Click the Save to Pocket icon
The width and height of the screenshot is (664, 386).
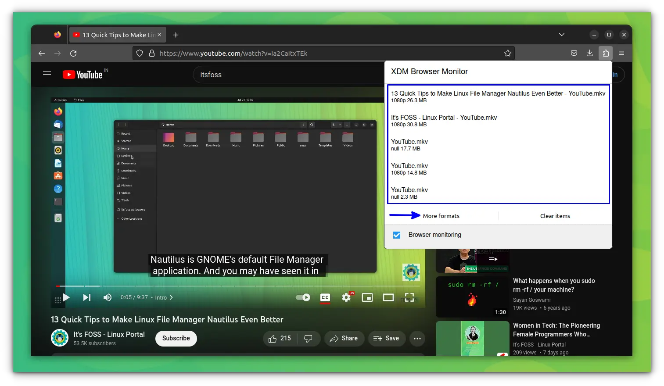pyautogui.click(x=574, y=53)
